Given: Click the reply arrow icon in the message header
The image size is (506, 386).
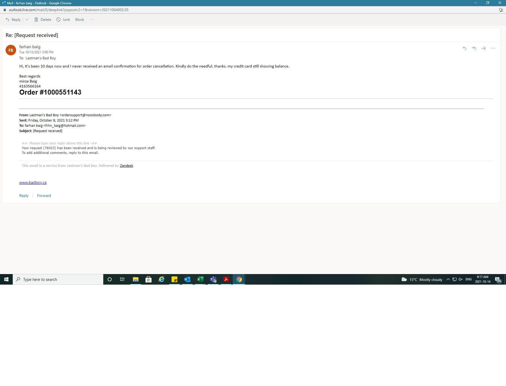Looking at the screenshot, I should click(x=465, y=48).
